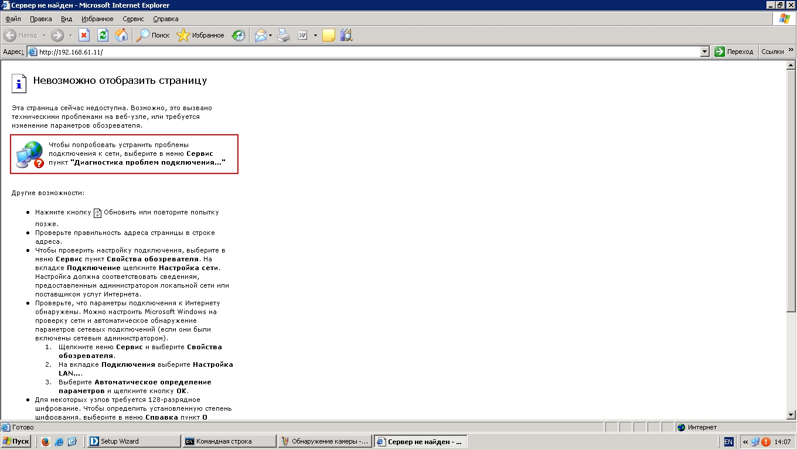
Task: Switch to Командная строка taskbar window
Action: 229,441
